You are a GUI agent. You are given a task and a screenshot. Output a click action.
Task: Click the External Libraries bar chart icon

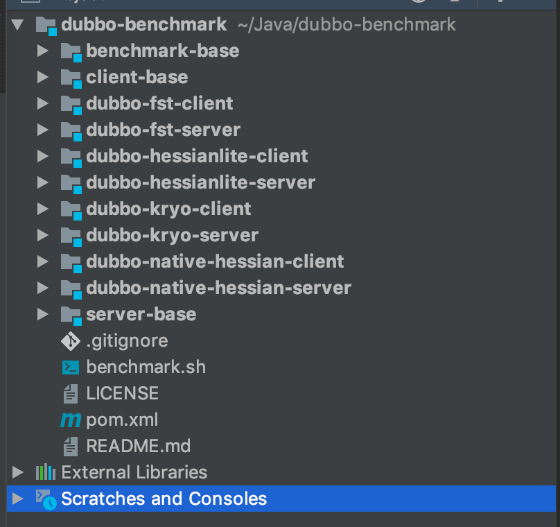[x=46, y=472]
